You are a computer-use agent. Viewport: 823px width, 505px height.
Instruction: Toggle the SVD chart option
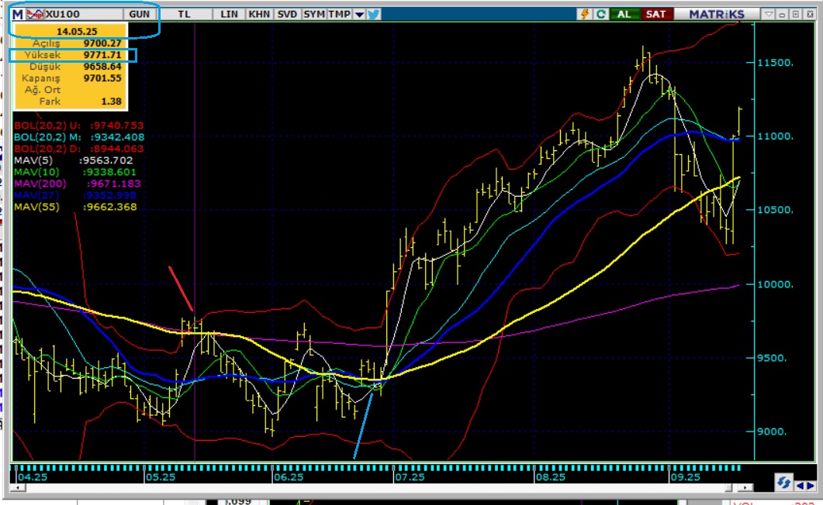(287, 14)
